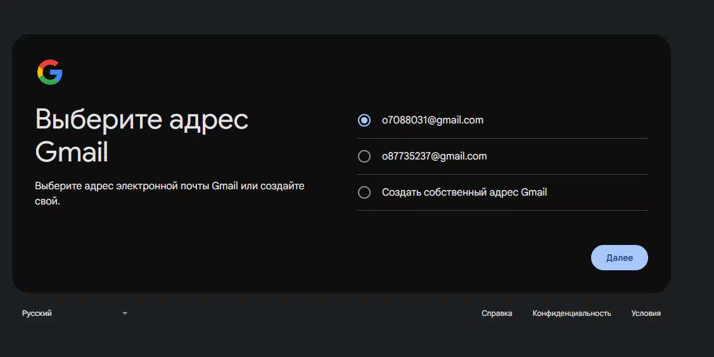Viewport: 714px width, 357px height.
Task: Click the Создать собственный адрес Gmail label
Action: (x=464, y=192)
